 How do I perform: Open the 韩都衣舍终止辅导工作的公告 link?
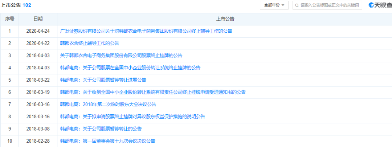pyautogui.click(x=89, y=43)
